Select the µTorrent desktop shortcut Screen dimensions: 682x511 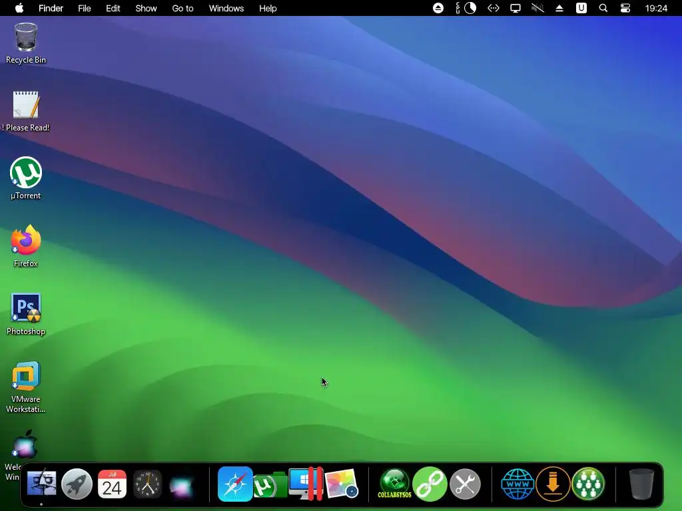click(x=26, y=178)
